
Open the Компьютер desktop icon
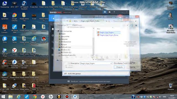[x=5, y=4]
